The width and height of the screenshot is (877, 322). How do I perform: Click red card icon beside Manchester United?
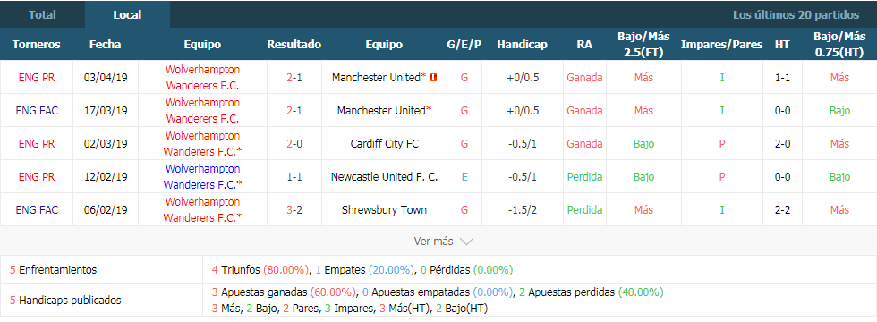pos(433,77)
